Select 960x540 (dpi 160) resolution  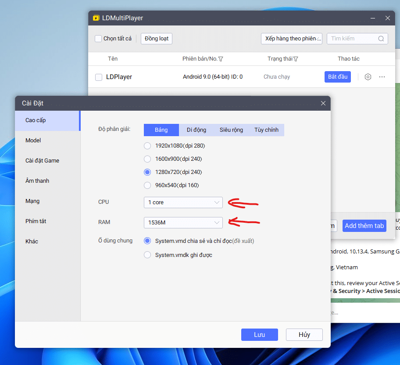pyautogui.click(x=147, y=185)
